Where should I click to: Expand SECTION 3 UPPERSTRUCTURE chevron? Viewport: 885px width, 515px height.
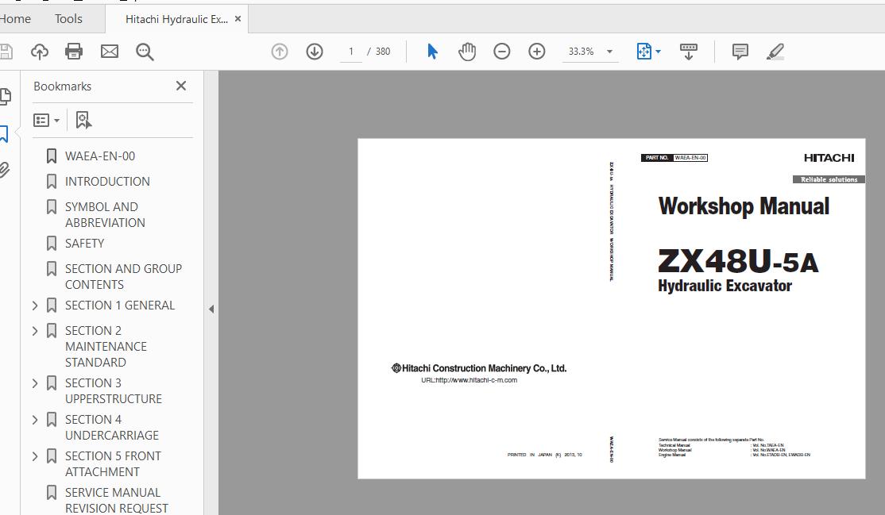(x=35, y=383)
